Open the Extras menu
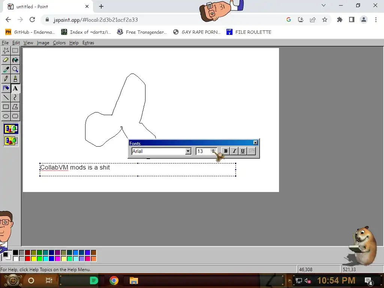 pos(88,43)
